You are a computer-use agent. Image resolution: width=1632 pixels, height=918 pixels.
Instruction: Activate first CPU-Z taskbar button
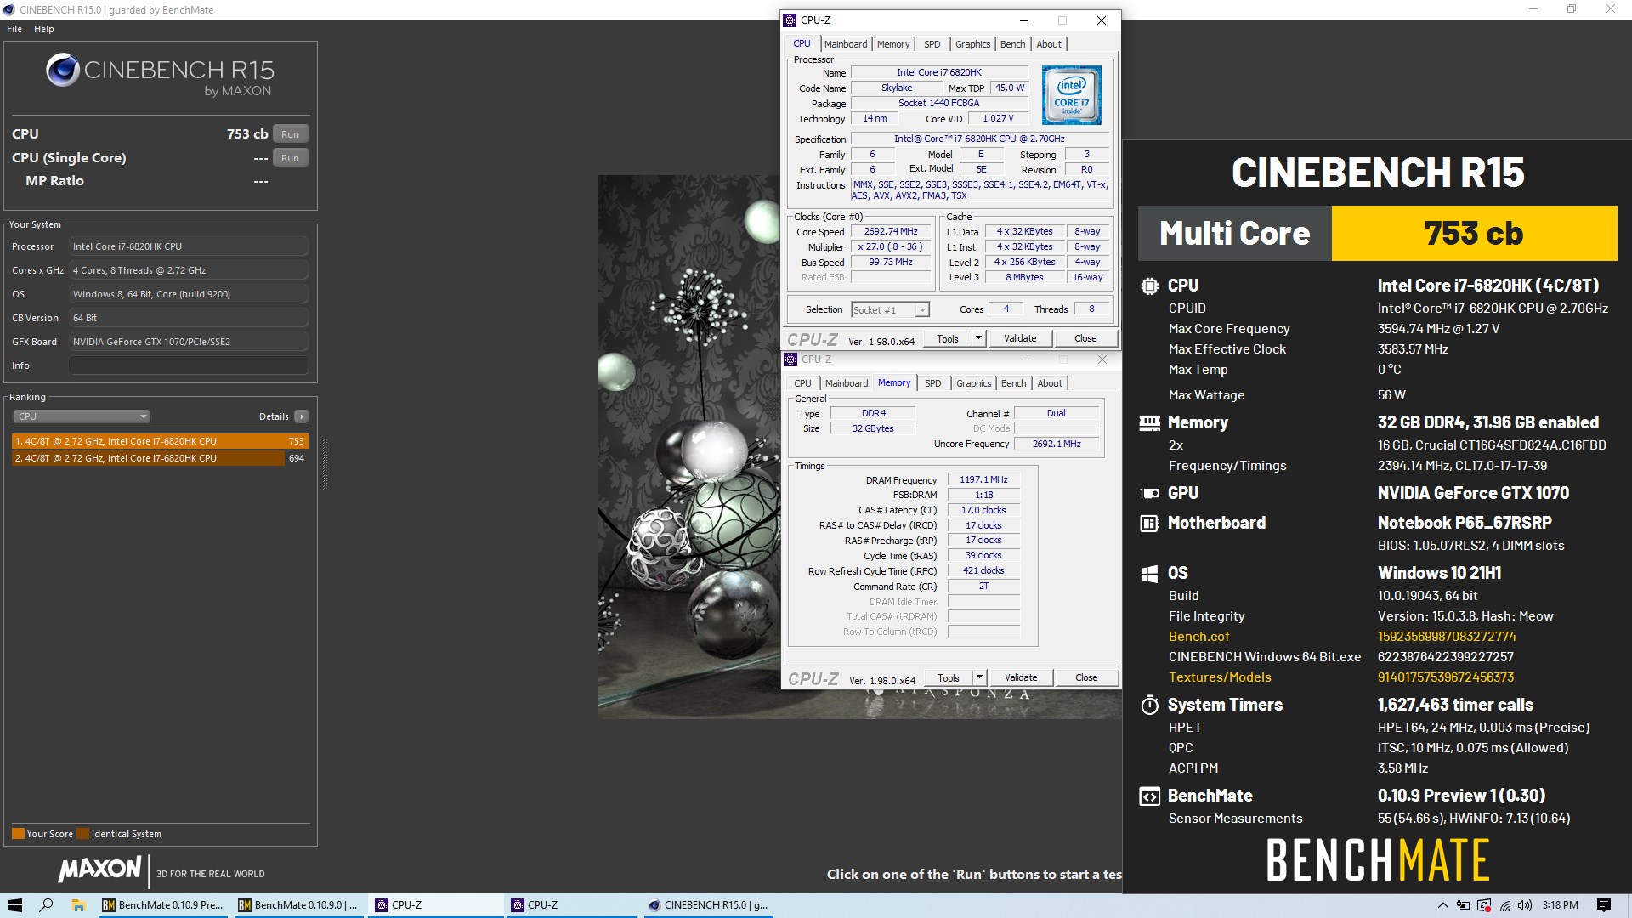(435, 905)
